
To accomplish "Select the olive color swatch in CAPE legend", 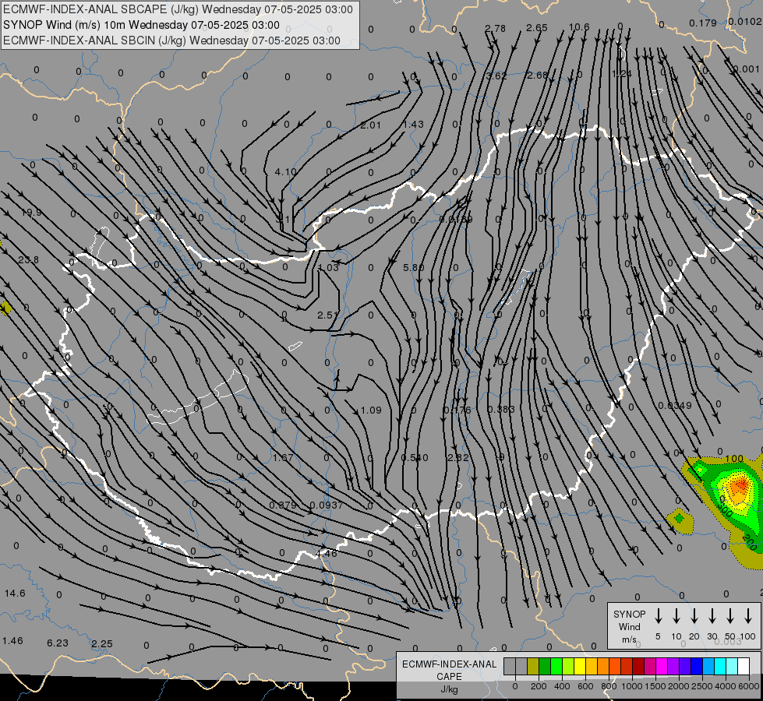I will [x=533, y=666].
